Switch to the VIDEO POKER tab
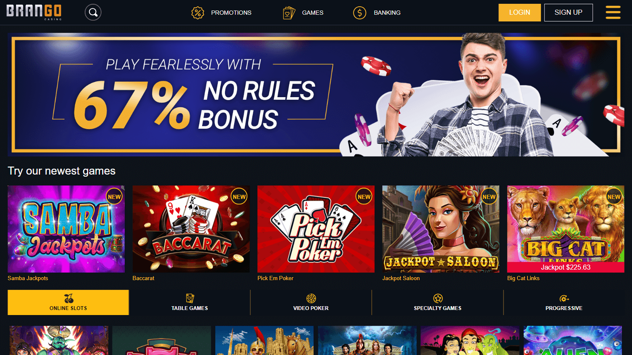The width and height of the screenshot is (632, 355). point(311,302)
